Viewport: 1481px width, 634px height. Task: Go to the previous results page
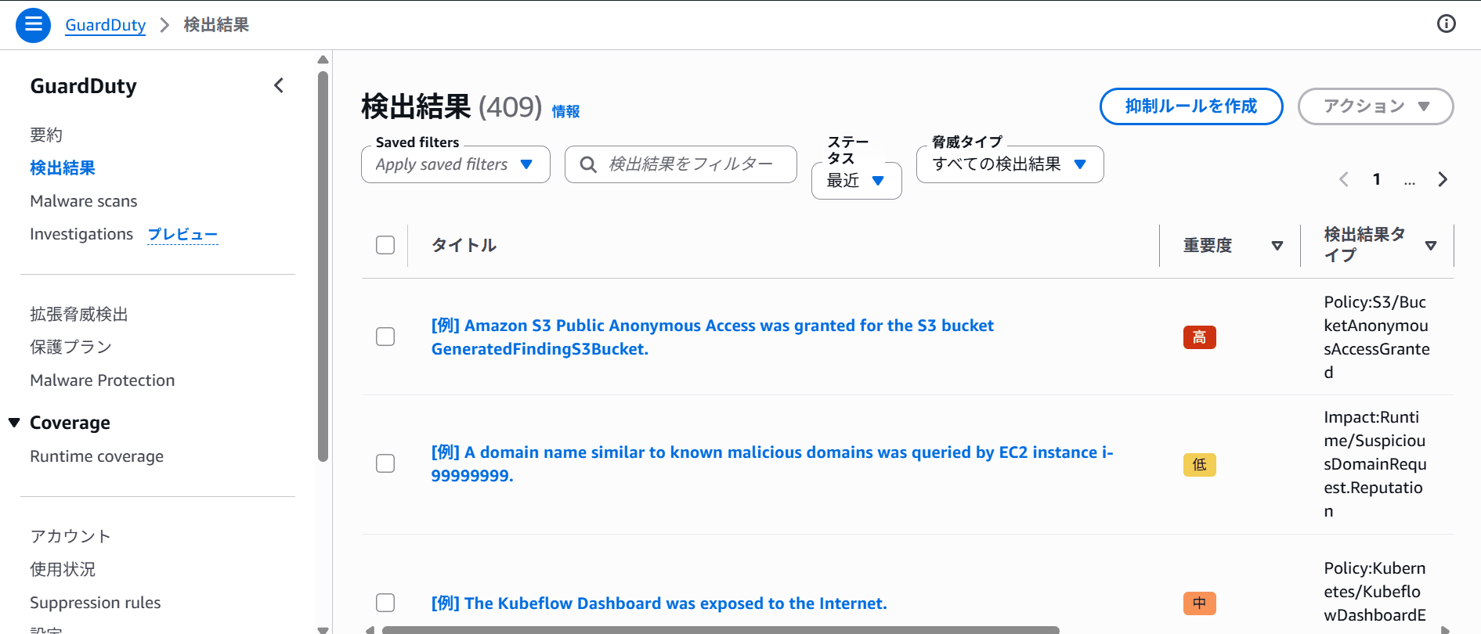(x=1344, y=179)
